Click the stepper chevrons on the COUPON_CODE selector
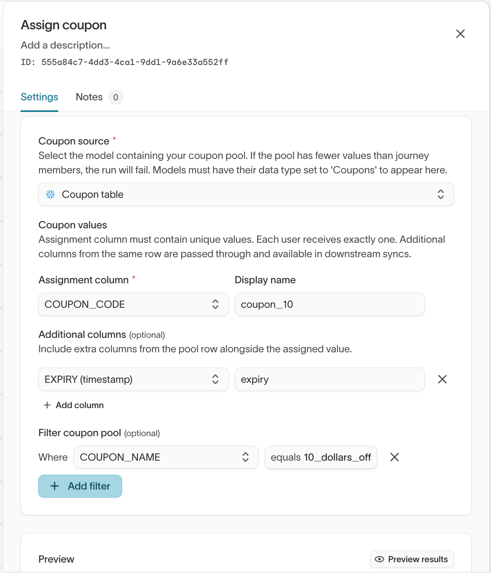Screen dimensions: 491x573 pyautogui.click(x=215, y=304)
